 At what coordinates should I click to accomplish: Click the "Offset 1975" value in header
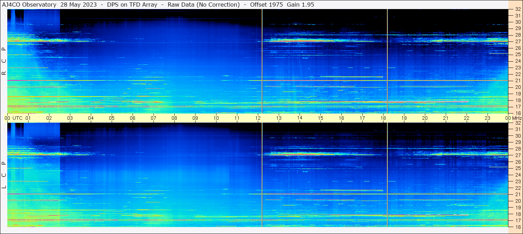tap(267, 5)
